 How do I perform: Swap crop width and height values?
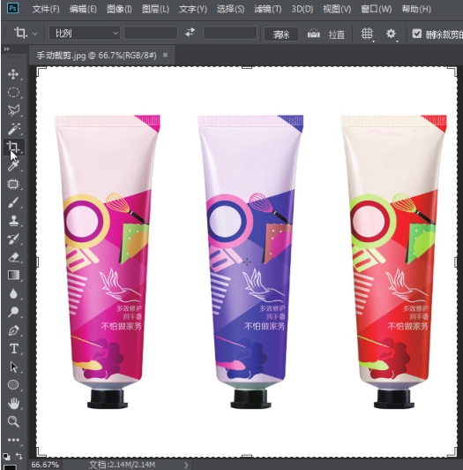pyautogui.click(x=190, y=33)
